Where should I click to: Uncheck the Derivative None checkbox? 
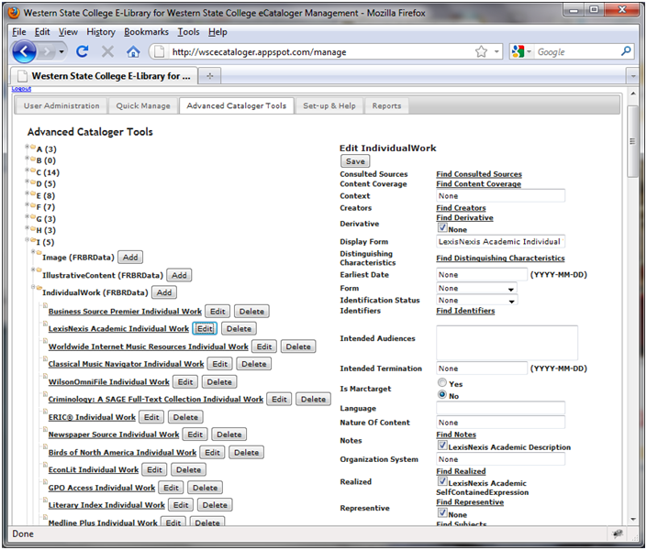442,228
